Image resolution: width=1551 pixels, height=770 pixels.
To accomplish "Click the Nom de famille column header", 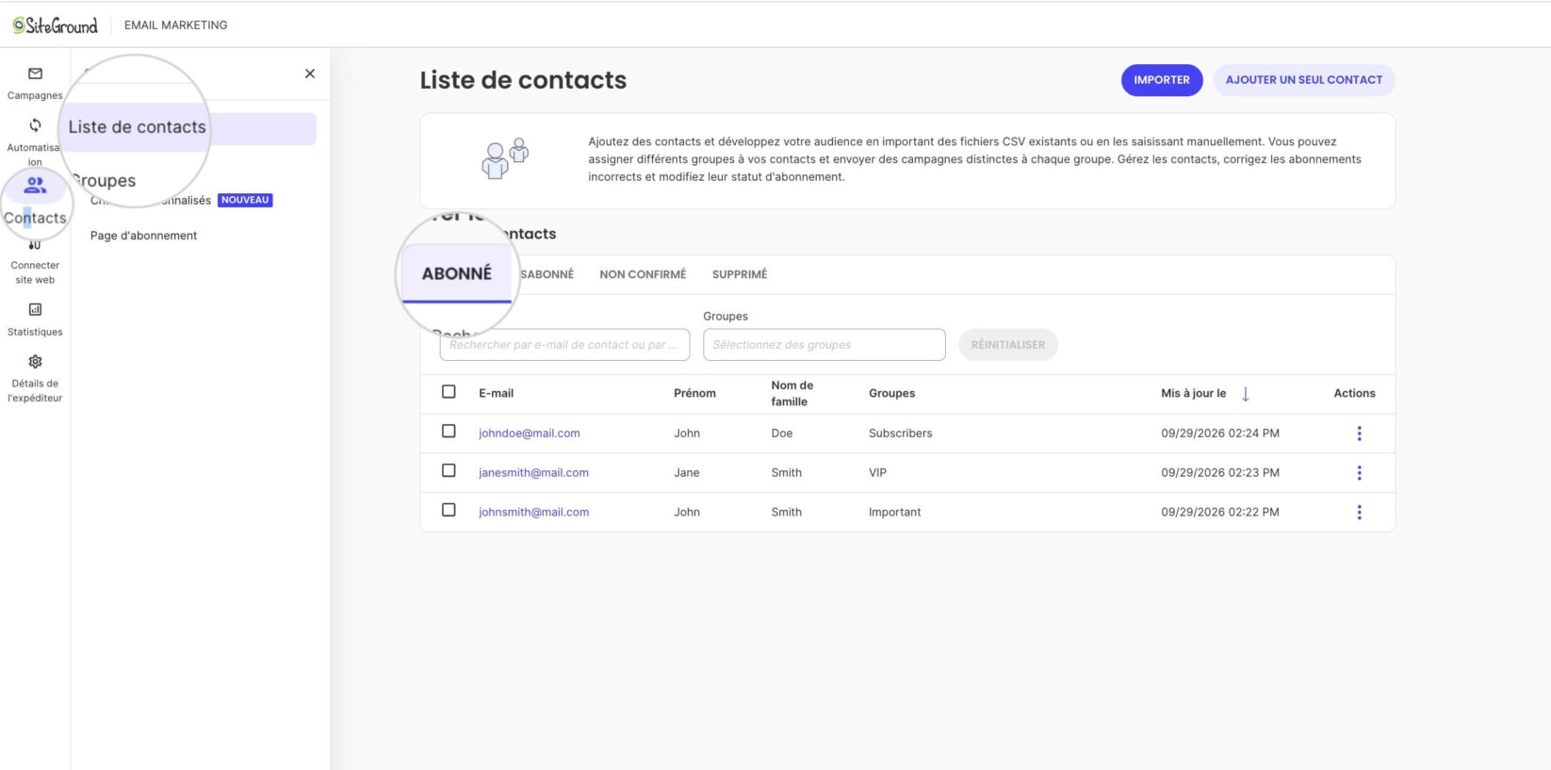I will pos(792,394).
